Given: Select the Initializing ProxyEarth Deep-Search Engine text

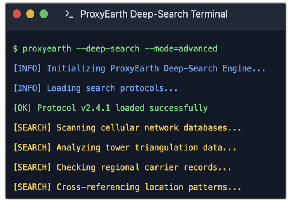Looking at the screenshot, I should point(156,69).
